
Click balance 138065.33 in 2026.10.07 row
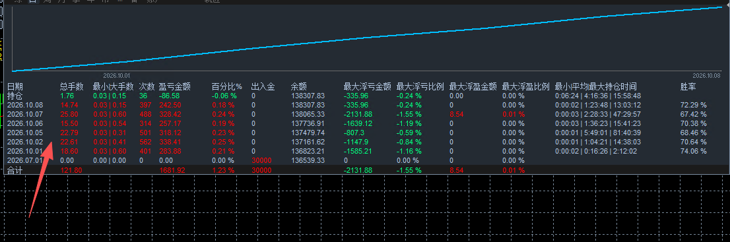[x=308, y=115]
